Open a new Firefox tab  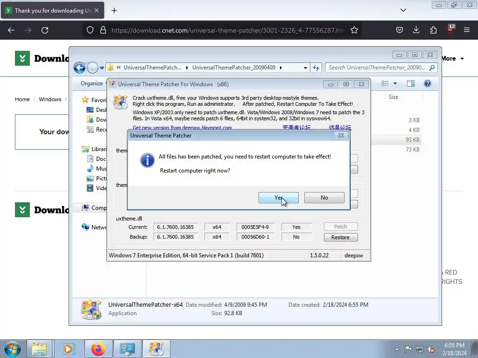[x=114, y=11]
